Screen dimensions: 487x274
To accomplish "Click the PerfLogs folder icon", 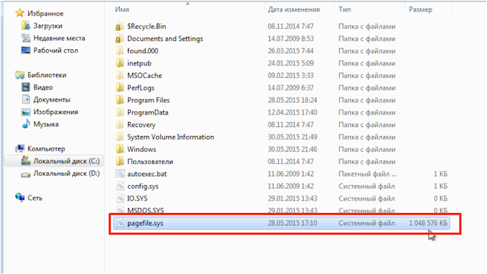I will tap(120, 88).
